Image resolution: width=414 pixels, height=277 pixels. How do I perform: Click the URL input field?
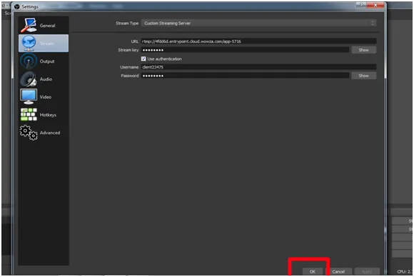(x=258, y=41)
